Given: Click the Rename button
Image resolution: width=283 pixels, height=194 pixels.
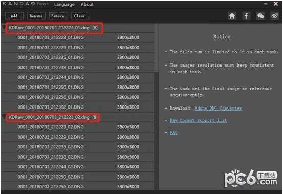Looking at the screenshot, I should 36,16.
